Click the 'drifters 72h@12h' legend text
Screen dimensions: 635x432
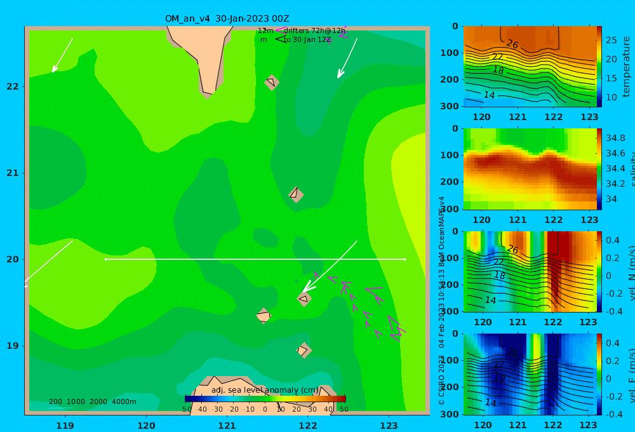click(315, 30)
